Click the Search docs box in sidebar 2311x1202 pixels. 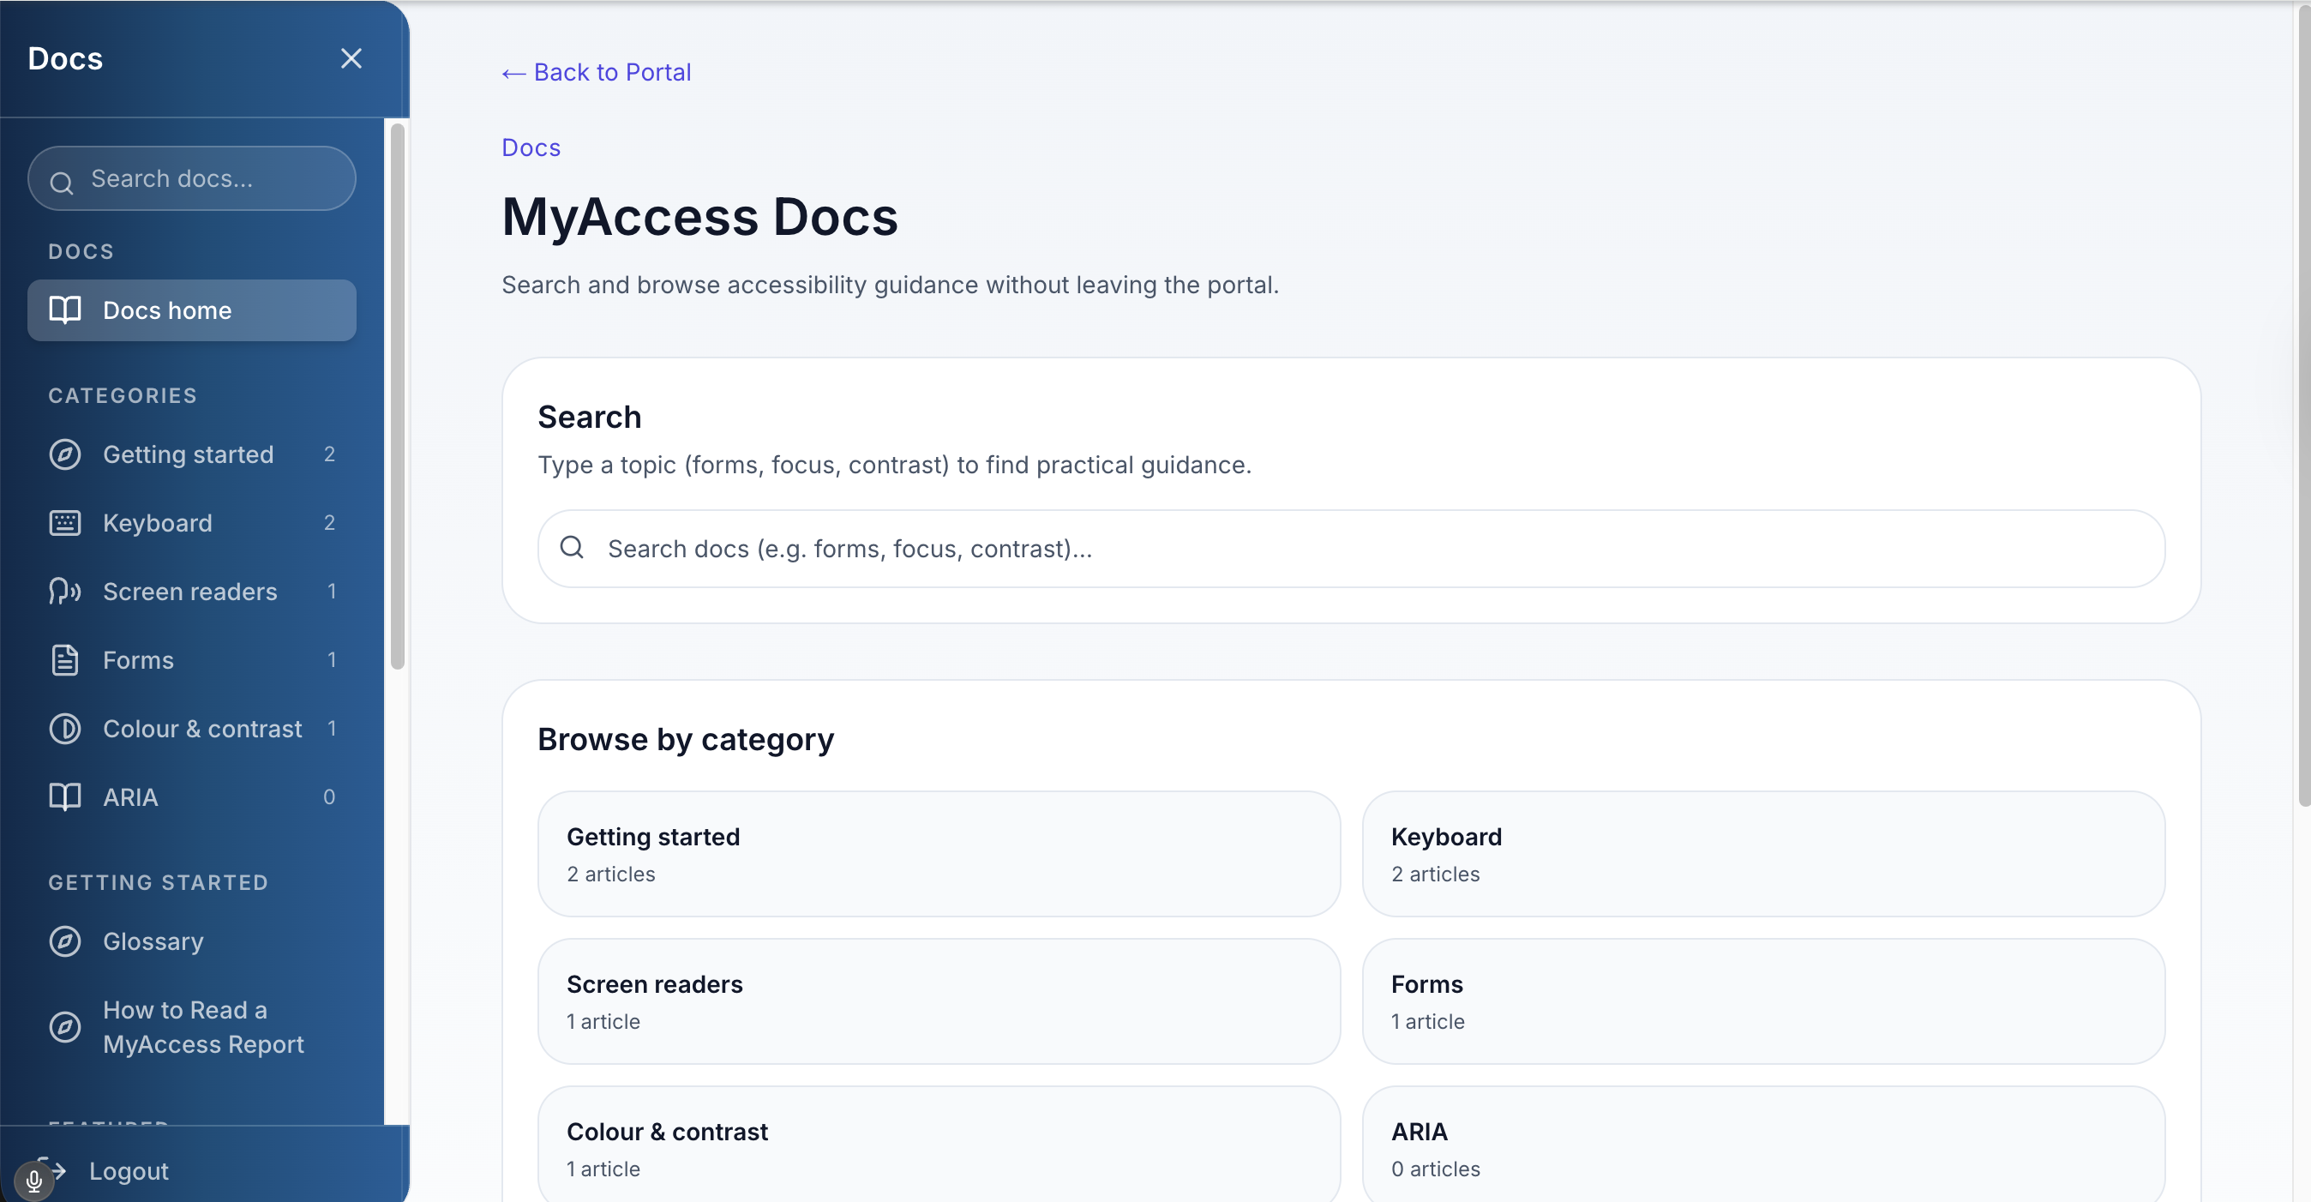pos(191,177)
